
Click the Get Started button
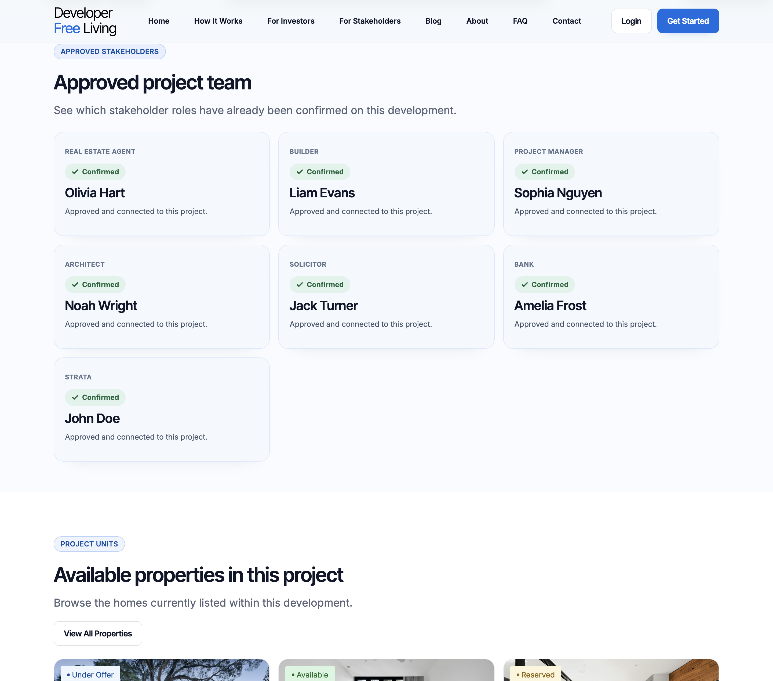pyautogui.click(x=688, y=21)
